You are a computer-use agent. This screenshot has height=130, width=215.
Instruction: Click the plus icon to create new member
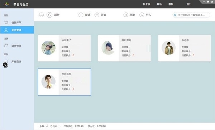[81, 15]
